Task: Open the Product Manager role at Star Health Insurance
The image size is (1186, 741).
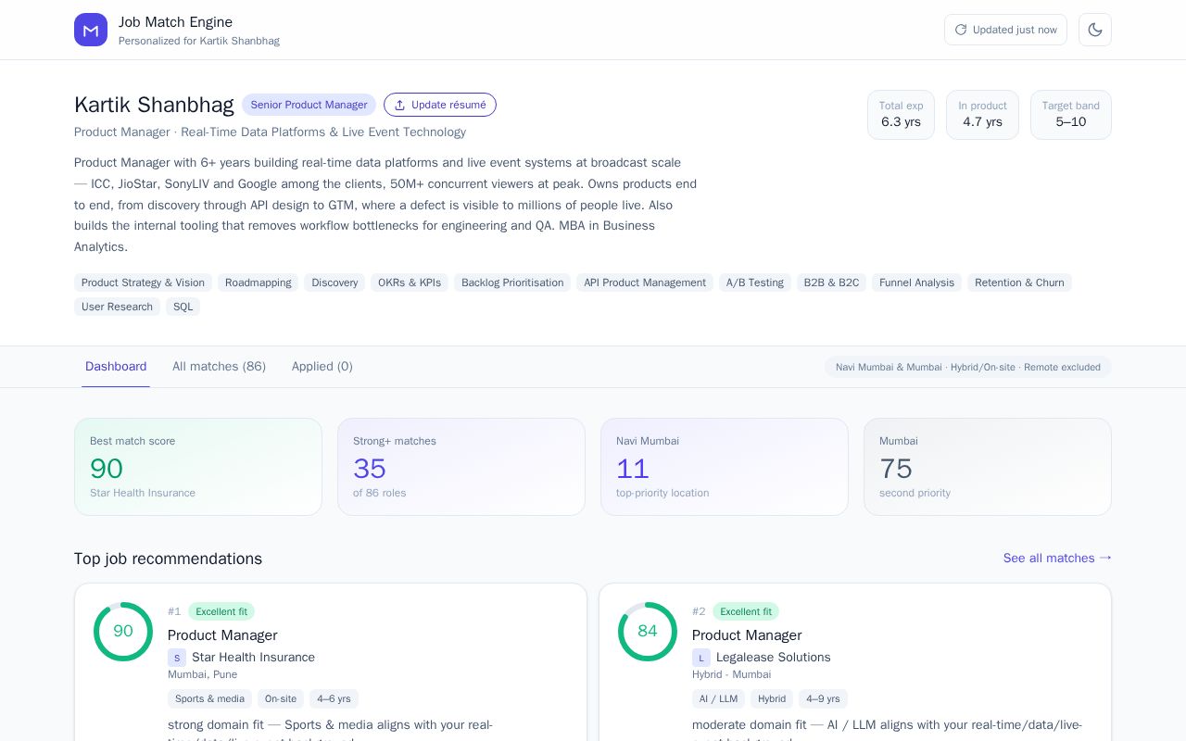Action: [222, 635]
